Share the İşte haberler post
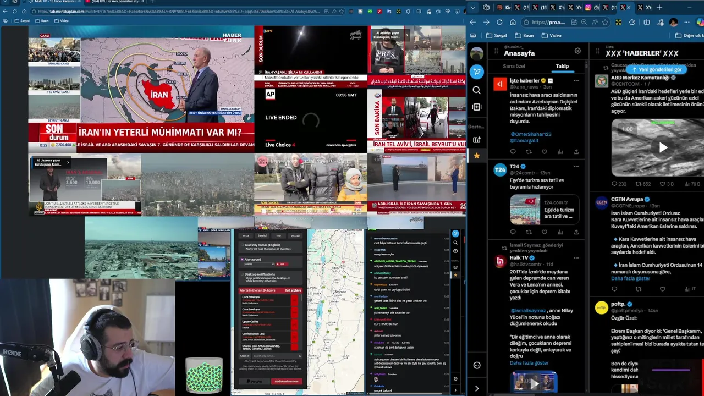 coord(576,152)
